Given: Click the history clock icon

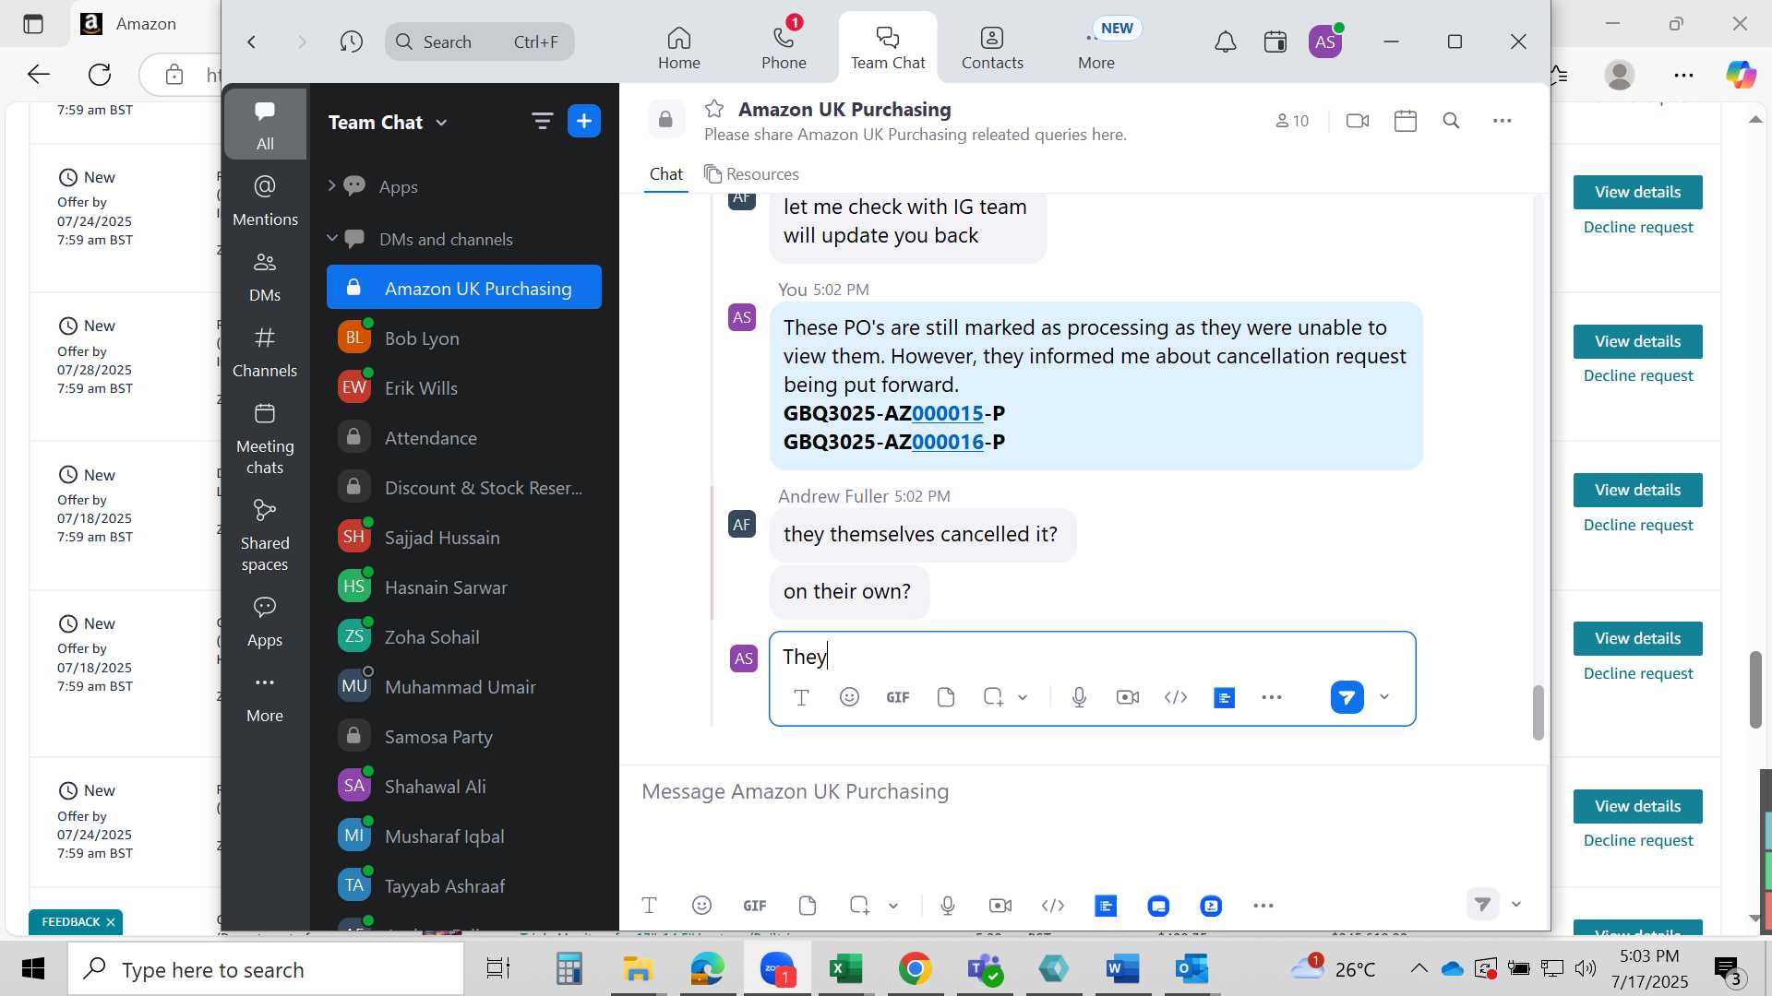Looking at the screenshot, I should [x=351, y=41].
